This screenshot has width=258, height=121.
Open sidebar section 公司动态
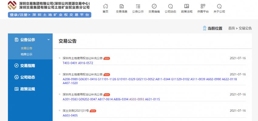click(x=28, y=77)
